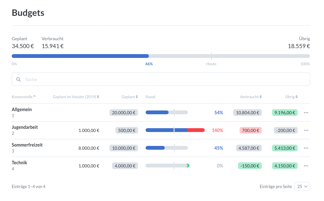Select the Allgemein cost center row
The width and height of the screenshot is (324, 201).
[x=22, y=110]
